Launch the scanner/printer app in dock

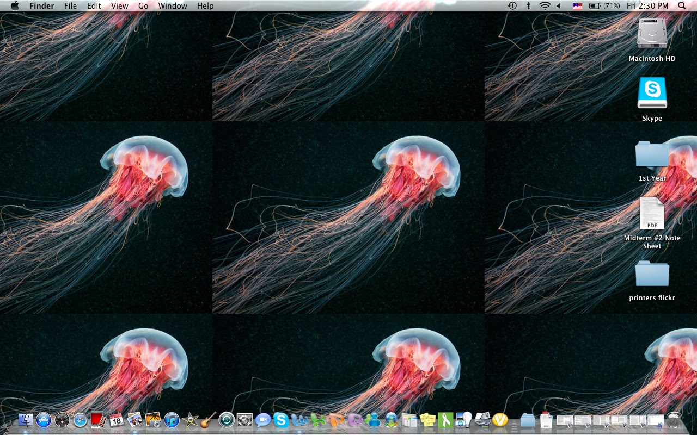point(482,420)
